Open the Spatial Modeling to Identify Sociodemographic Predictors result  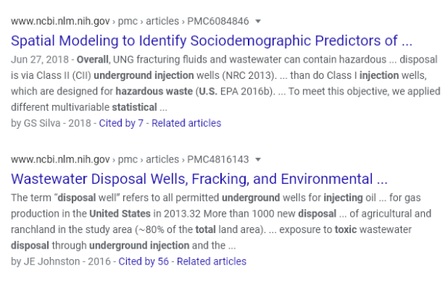coord(212,40)
